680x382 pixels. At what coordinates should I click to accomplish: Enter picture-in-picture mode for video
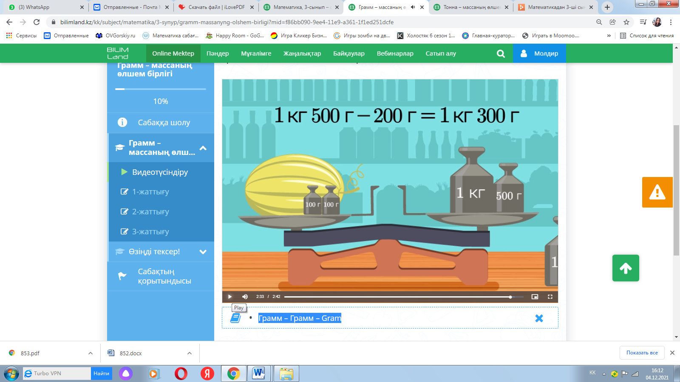[535, 297]
